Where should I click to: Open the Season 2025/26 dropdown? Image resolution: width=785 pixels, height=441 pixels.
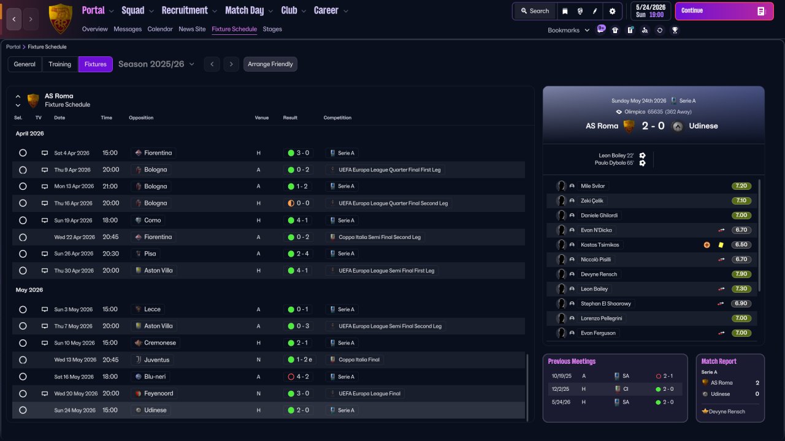[x=156, y=64]
